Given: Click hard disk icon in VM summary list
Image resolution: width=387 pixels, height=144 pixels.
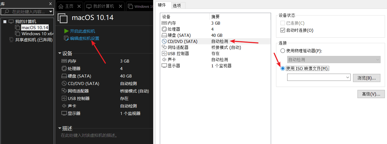Looking at the screenshot, I should coord(64,76).
